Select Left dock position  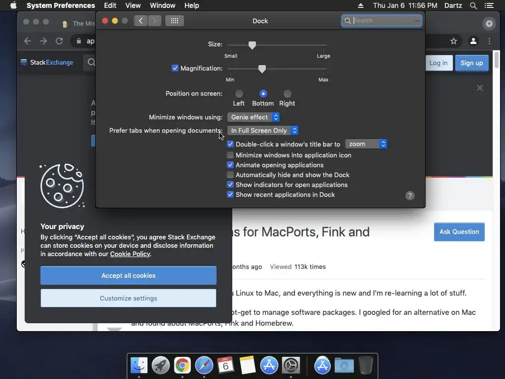point(239,94)
